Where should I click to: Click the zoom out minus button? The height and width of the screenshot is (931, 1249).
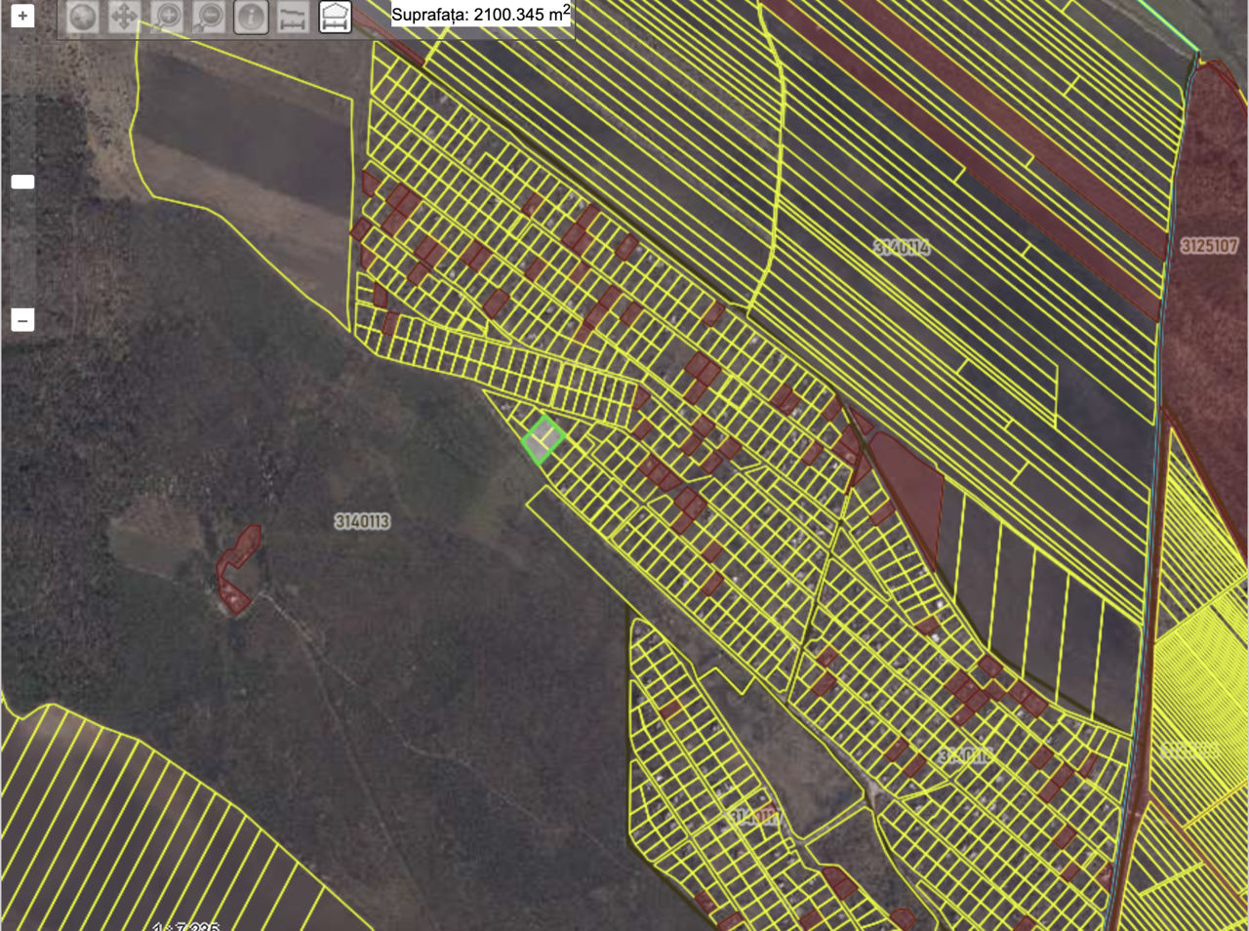pyautogui.click(x=22, y=320)
